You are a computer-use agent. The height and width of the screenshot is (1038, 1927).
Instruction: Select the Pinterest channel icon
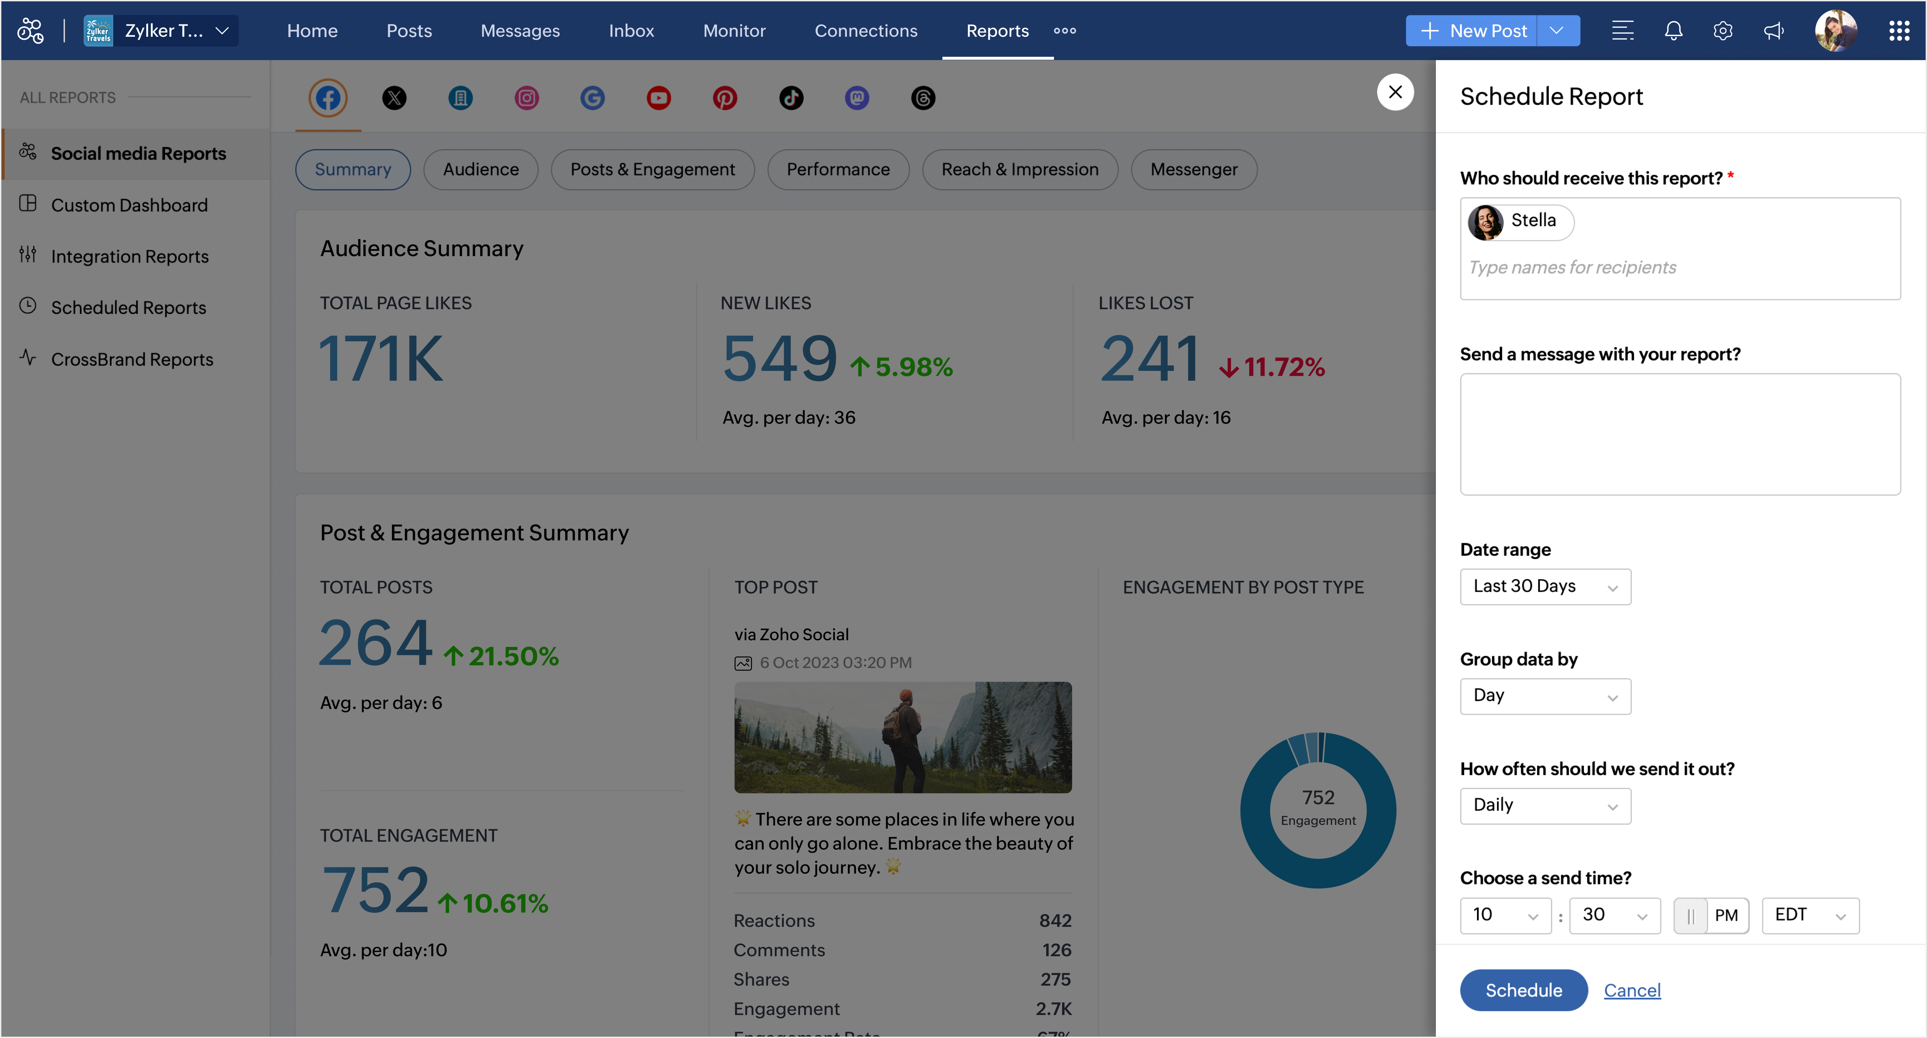pos(724,98)
